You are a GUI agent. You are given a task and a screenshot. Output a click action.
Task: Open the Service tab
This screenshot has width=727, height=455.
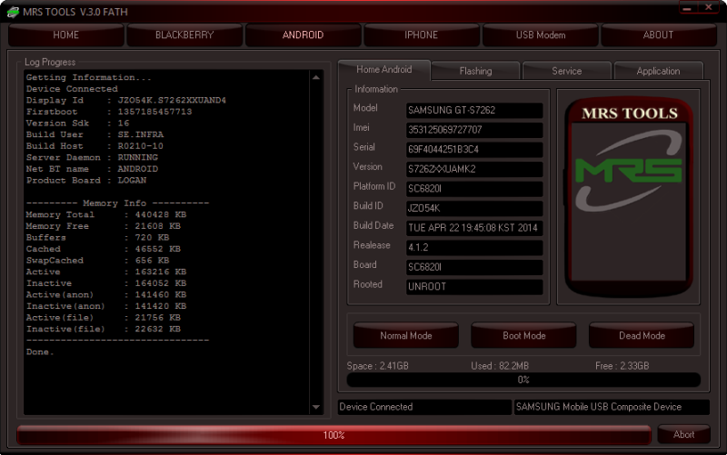coord(566,71)
